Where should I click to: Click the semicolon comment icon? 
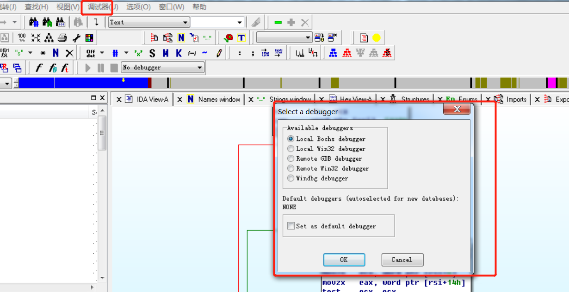click(x=253, y=53)
